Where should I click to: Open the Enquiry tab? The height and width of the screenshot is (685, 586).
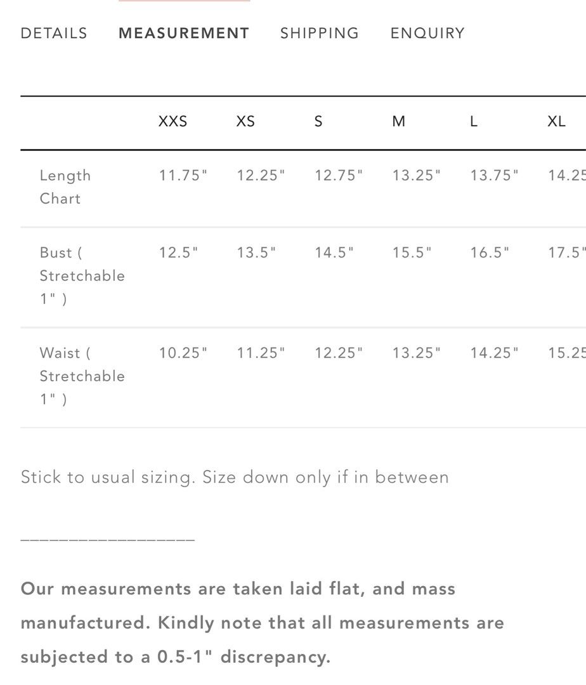coord(427,33)
